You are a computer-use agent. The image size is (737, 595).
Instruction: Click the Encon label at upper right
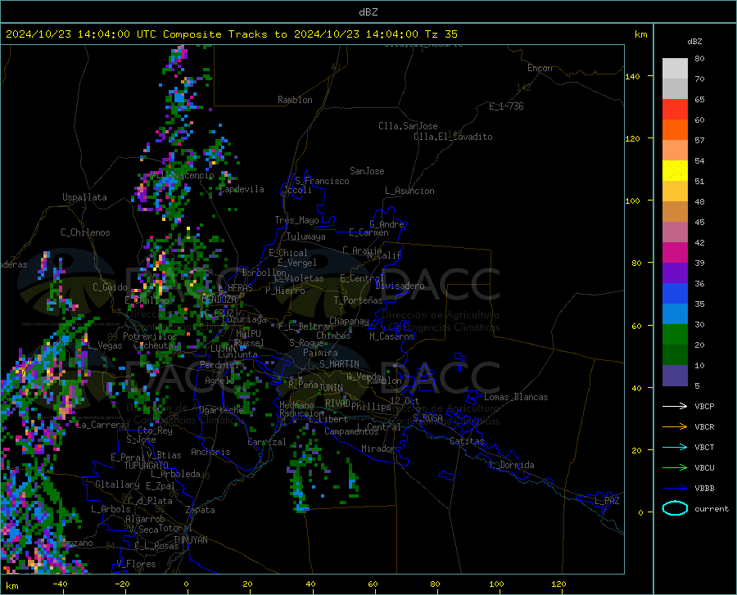[x=540, y=68]
